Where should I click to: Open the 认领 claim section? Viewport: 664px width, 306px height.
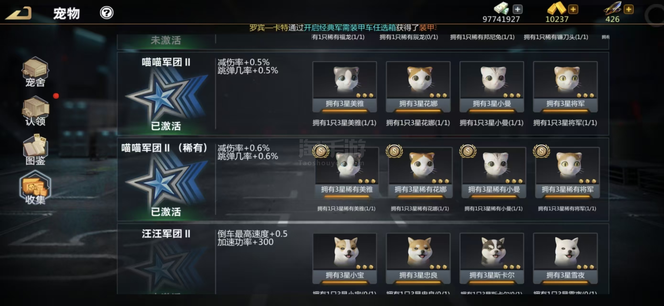[35, 111]
